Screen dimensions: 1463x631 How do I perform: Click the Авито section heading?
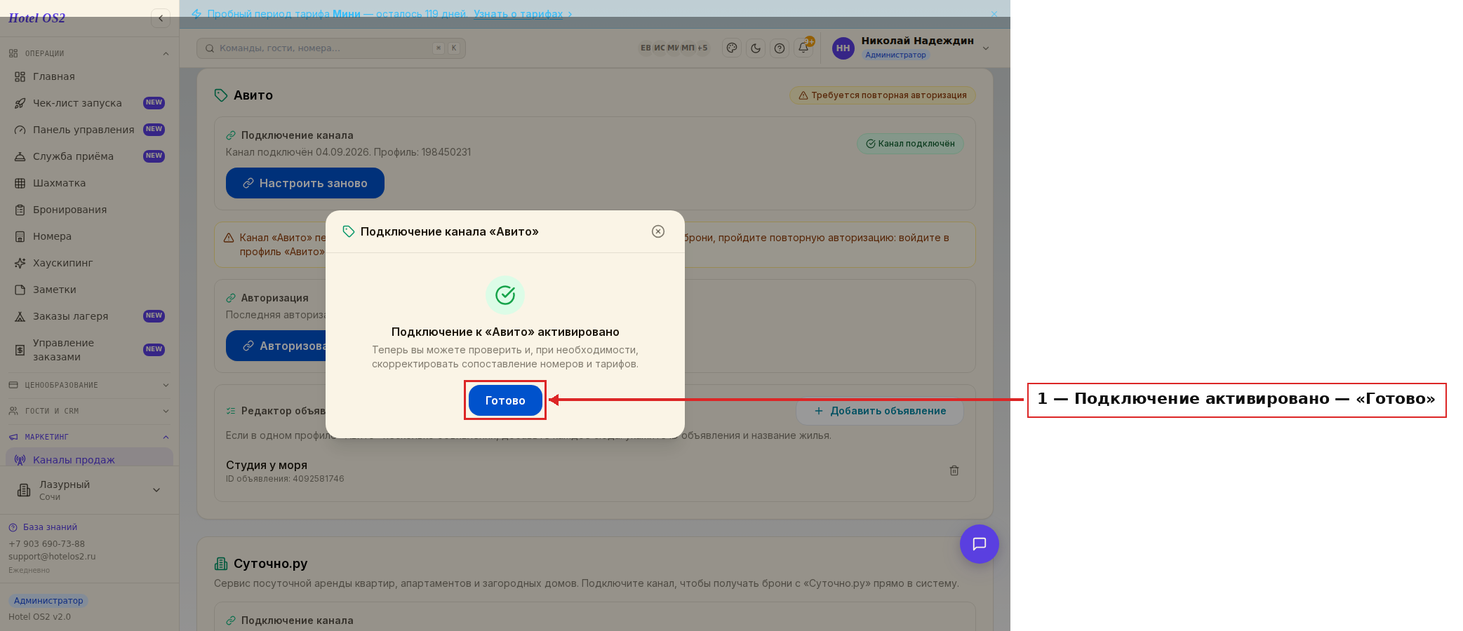coord(253,95)
